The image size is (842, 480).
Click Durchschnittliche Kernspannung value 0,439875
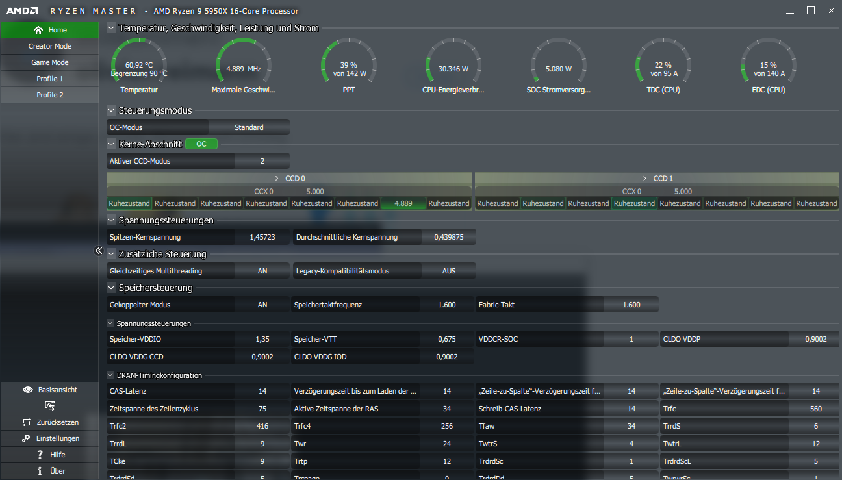[449, 237]
